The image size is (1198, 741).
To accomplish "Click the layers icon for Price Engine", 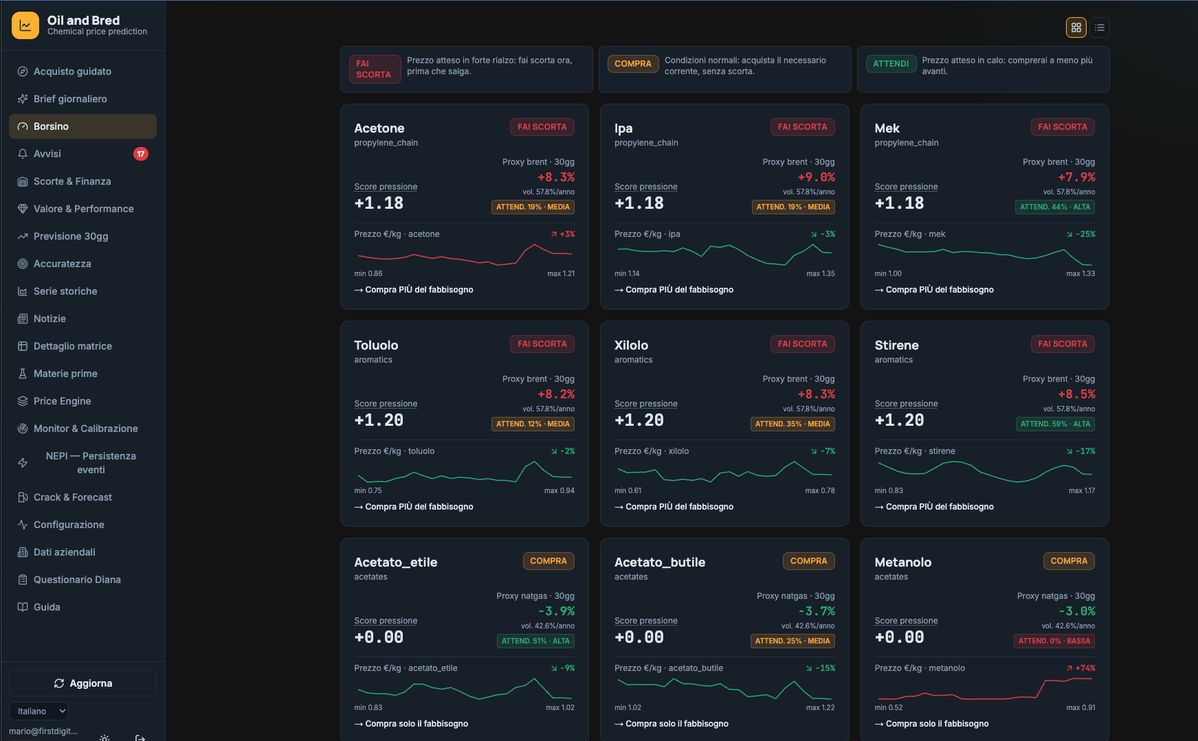I will pos(23,401).
